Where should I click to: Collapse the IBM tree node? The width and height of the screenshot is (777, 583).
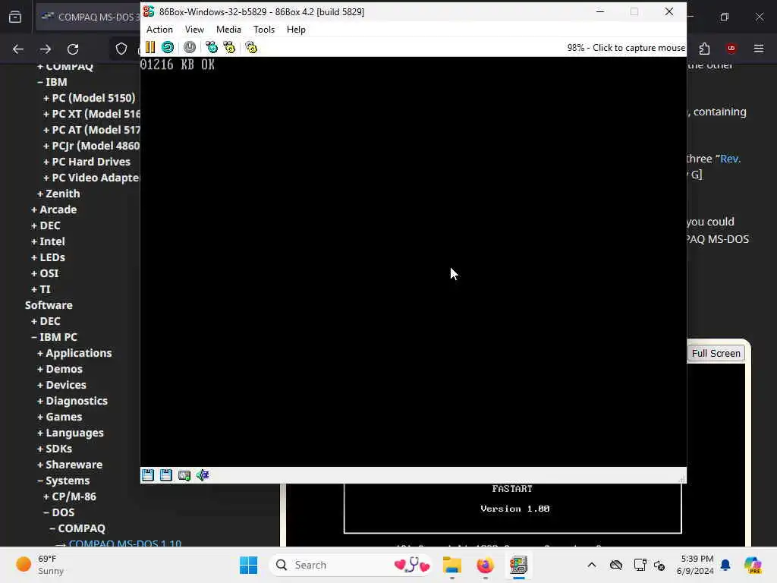pyautogui.click(x=52, y=82)
